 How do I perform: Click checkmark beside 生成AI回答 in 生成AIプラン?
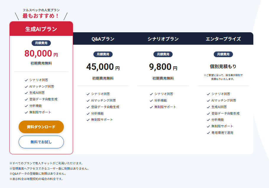point(26,93)
